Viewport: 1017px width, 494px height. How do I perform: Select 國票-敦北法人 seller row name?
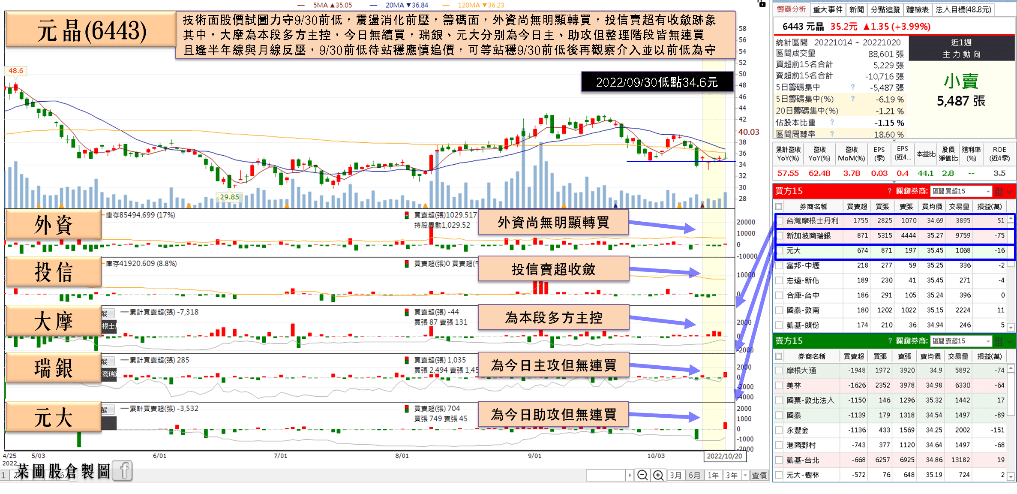(x=810, y=401)
